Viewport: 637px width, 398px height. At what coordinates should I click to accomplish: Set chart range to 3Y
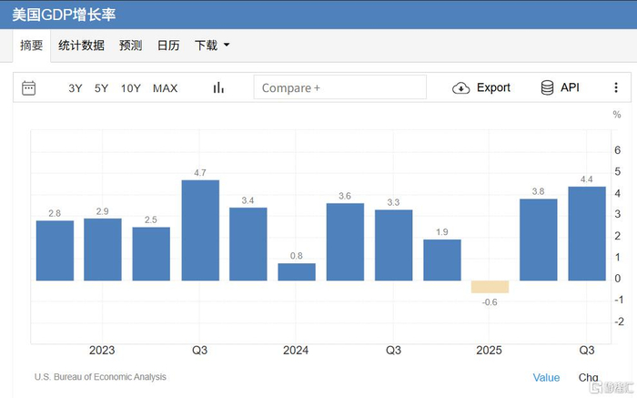tap(76, 88)
